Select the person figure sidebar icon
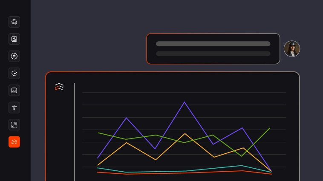323x181 pixels. coord(14,107)
